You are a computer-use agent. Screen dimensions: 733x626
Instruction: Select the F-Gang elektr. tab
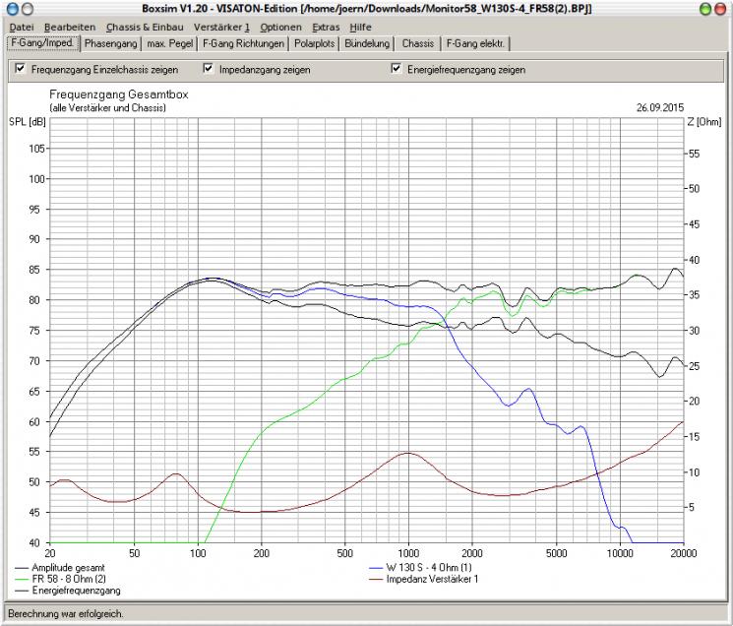pos(475,43)
